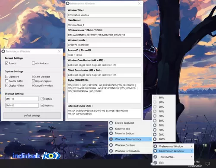This screenshot has width=216, height=168.
Task: Select 20% transparency option
Action: 164,102
